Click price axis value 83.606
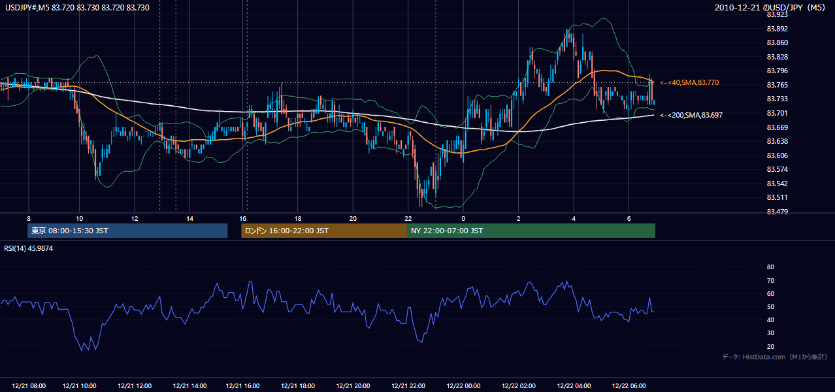Image resolution: width=835 pixels, height=392 pixels. [778, 155]
